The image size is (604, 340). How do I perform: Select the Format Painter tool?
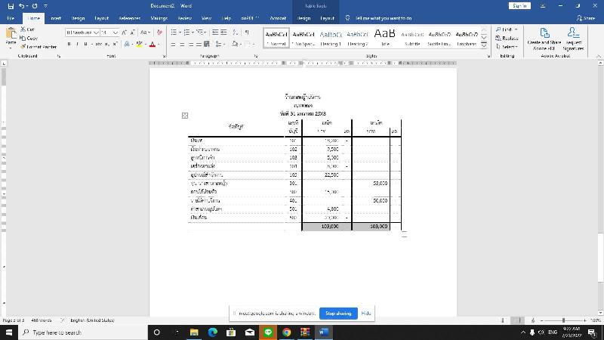pos(38,46)
